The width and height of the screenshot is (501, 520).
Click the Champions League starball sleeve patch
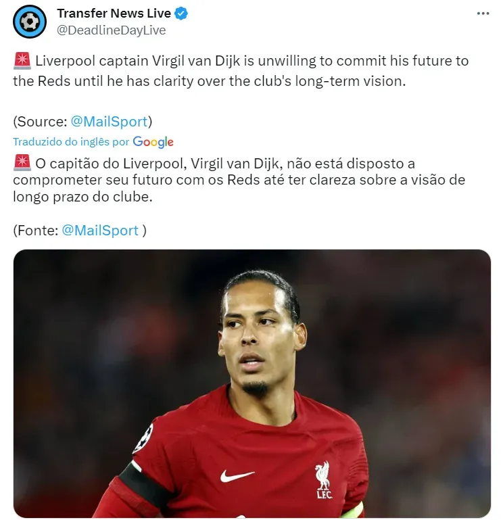(144, 437)
